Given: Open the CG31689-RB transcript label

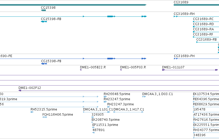Looking at the screenshot, I should [207, 40].
